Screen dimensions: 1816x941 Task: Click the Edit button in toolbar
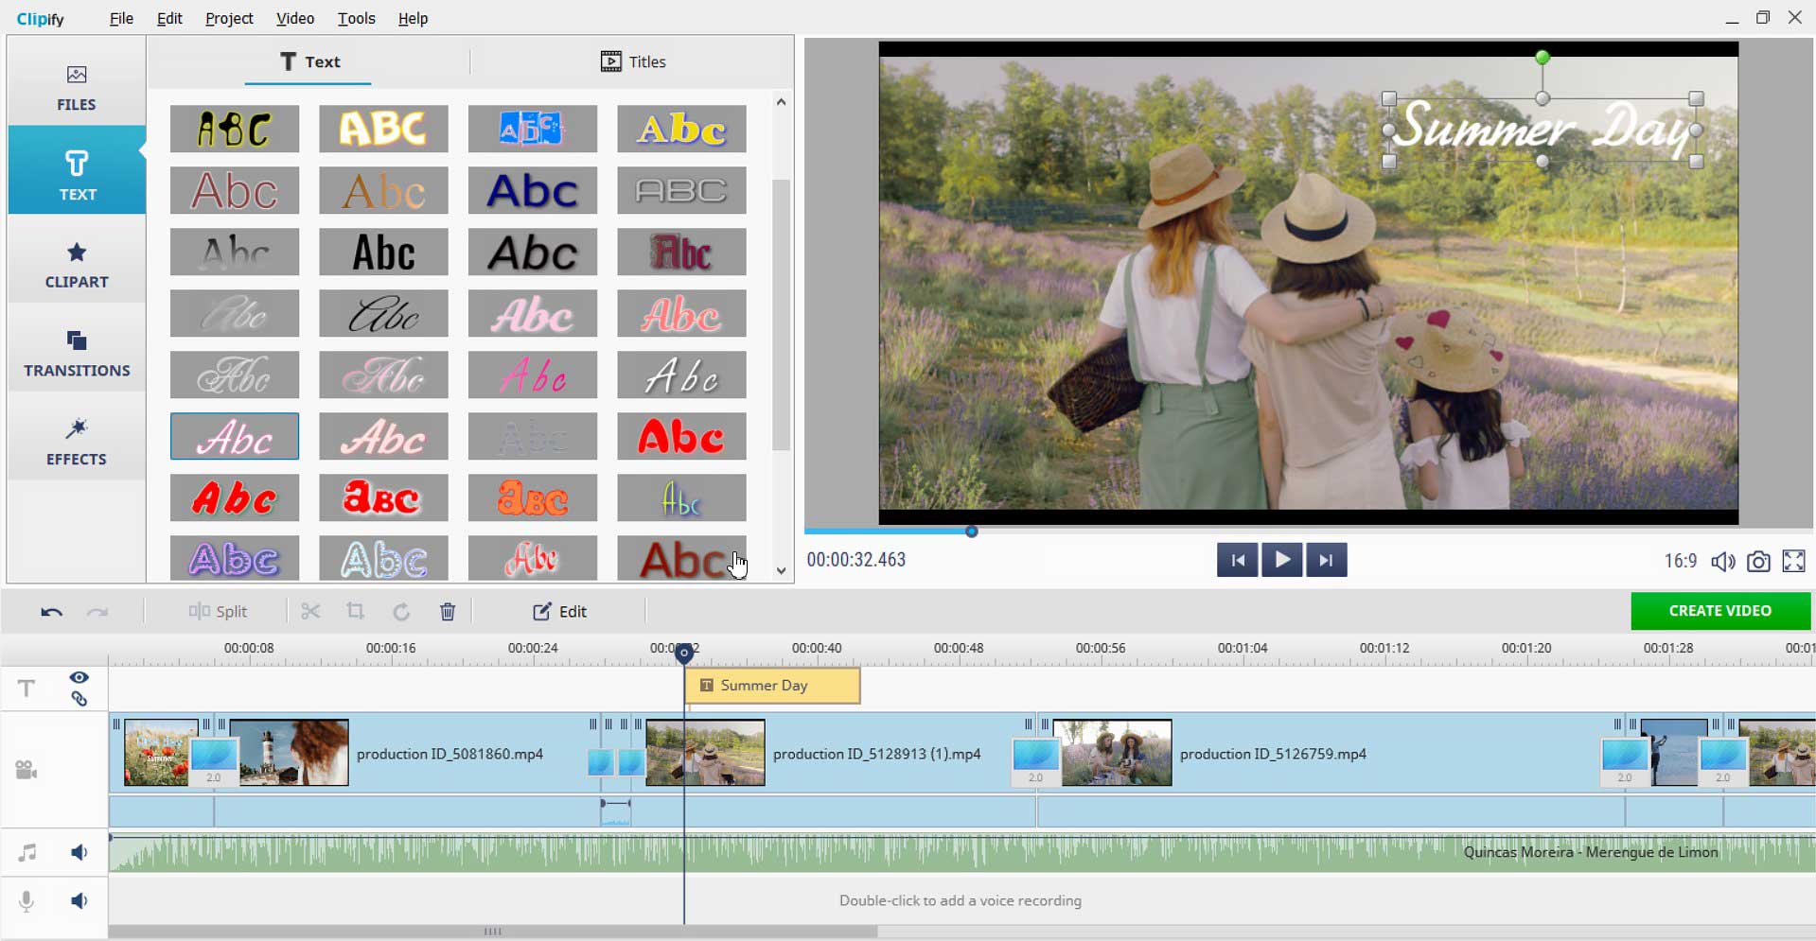559,612
